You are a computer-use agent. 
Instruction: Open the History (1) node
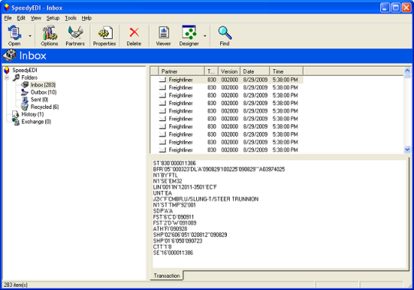click(x=32, y=114)
